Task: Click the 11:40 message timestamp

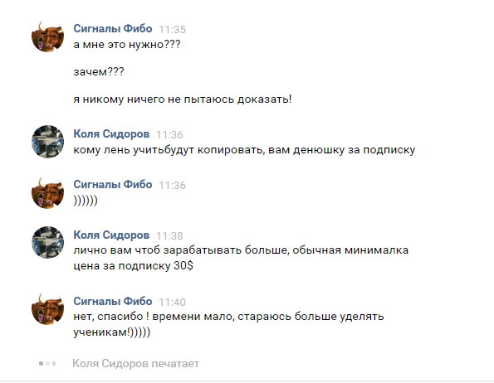Action: pos(173,303)
